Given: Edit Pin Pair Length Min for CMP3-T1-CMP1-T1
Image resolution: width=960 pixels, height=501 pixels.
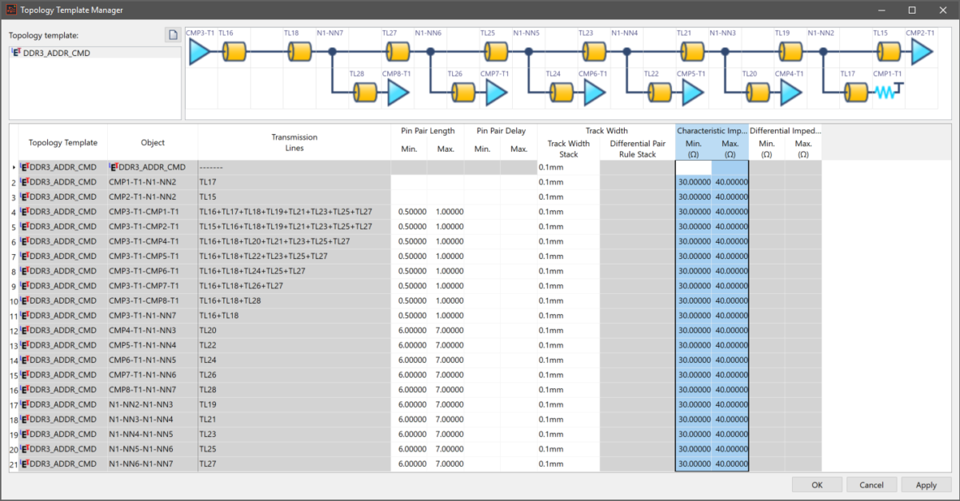Looking at the screenshot, I should pyautogui.click(x=409, y=212).
